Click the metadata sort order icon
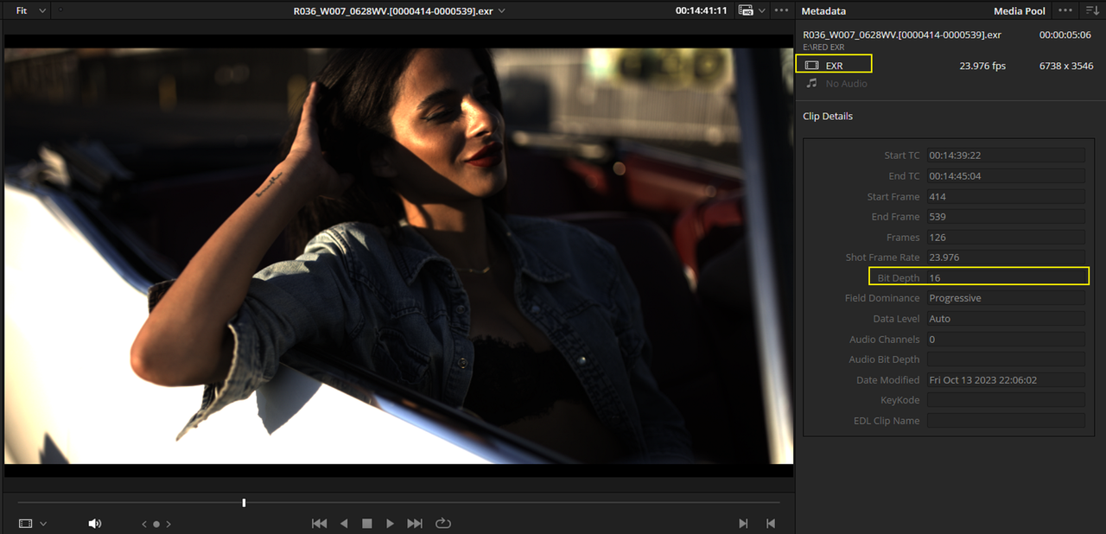1106x534 pixels. [1091, 10]
